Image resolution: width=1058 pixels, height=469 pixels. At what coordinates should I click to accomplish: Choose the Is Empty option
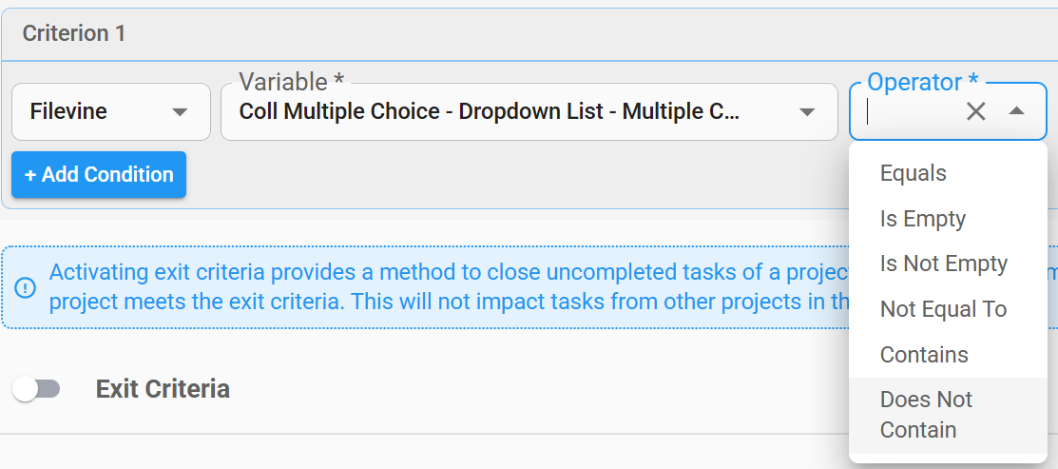coord(922,219)
